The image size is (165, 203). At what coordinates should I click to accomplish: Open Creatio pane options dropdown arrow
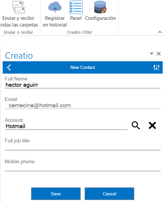pyautogui.click(x=151, y=53)
